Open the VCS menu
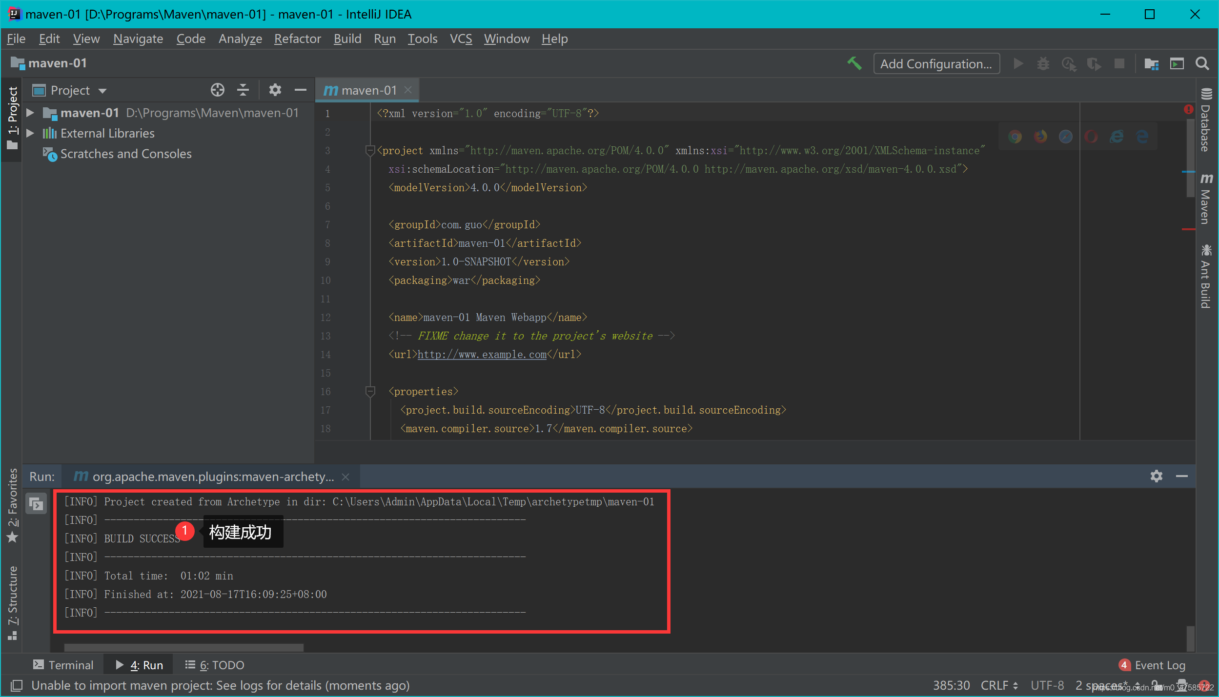 461,39
